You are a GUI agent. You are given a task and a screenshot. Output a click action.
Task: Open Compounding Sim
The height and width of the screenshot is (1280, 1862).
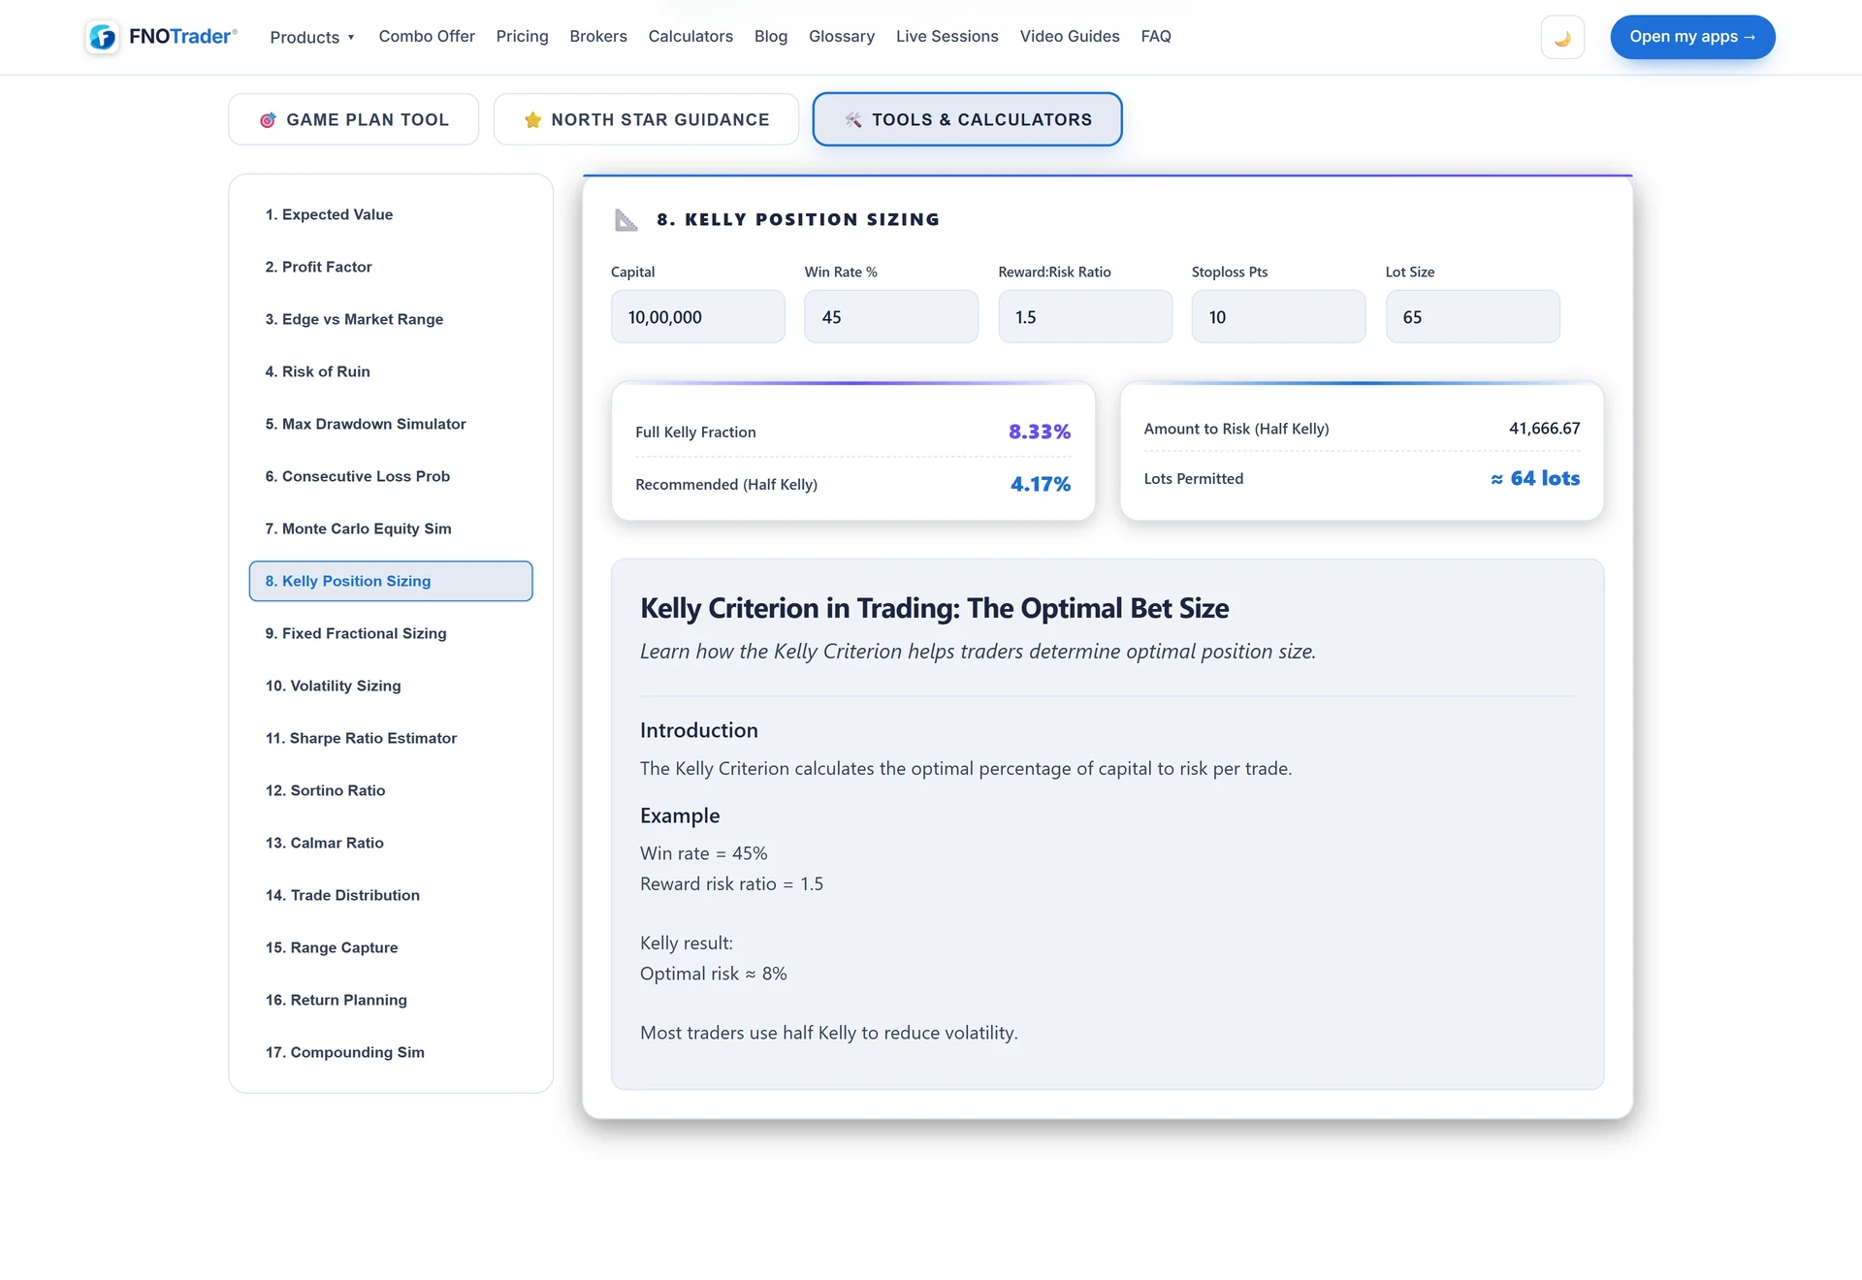pyautogui.click(x=391, y=1052)
